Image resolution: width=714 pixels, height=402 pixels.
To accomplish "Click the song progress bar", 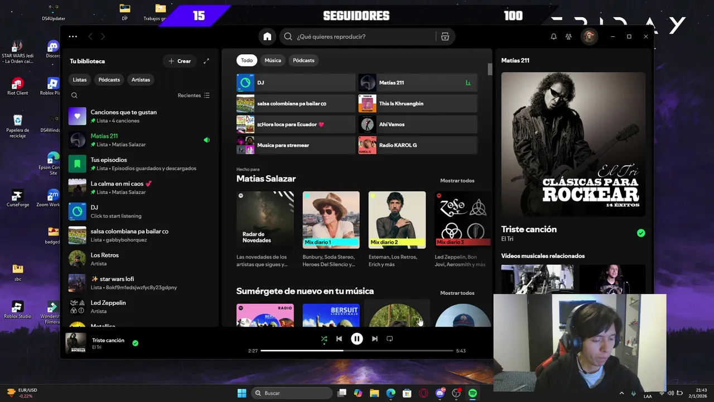I will [x=357, y=351].
